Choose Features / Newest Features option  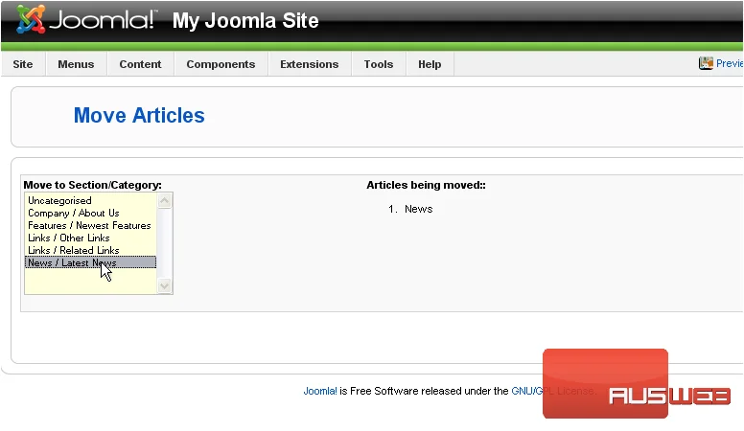(x=91, y=225)
